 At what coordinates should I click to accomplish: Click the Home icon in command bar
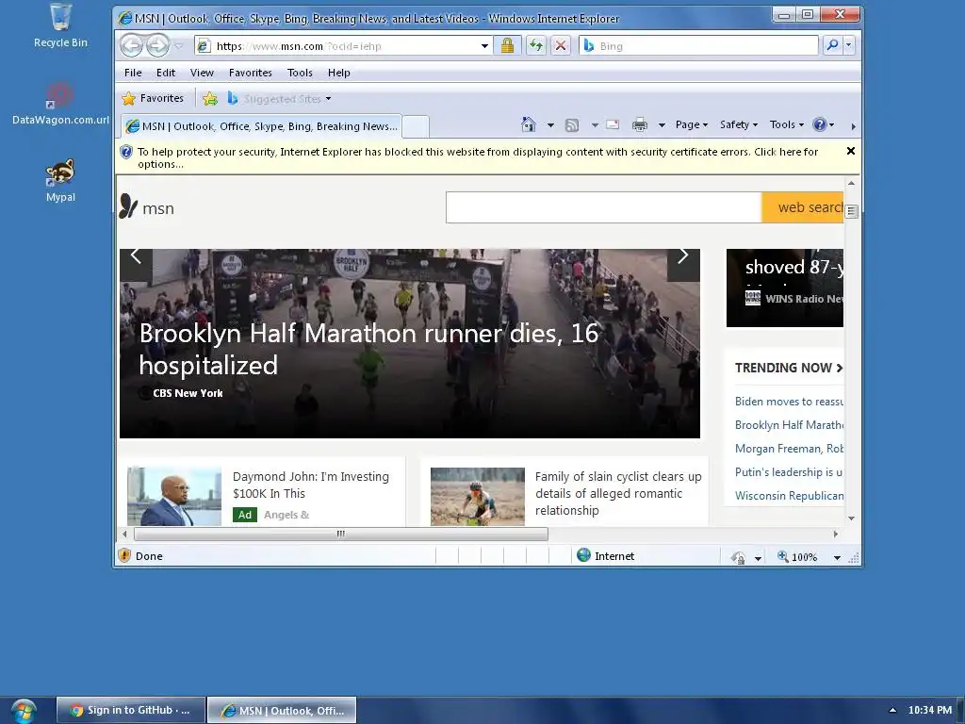tap(529, 124)
